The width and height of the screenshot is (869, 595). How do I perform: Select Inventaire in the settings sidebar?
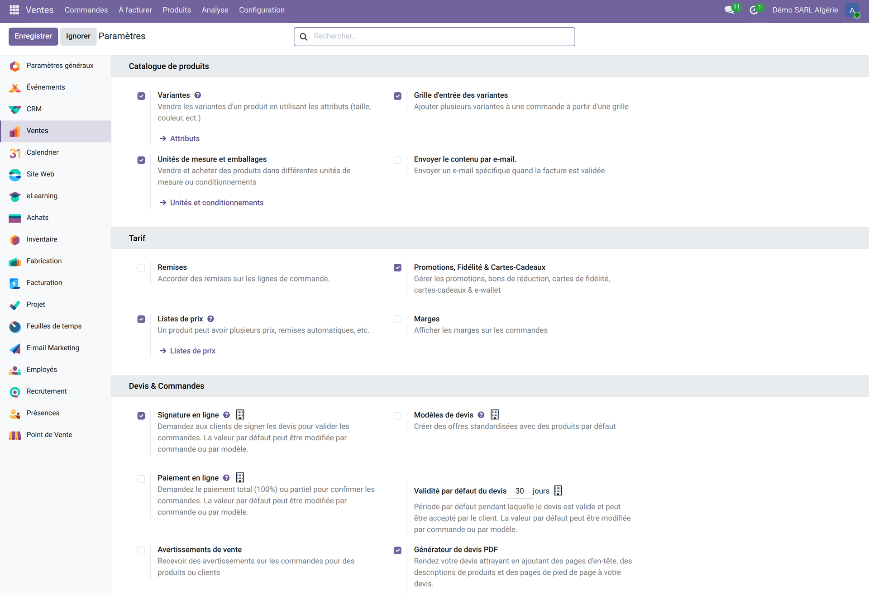click(55, 239)
